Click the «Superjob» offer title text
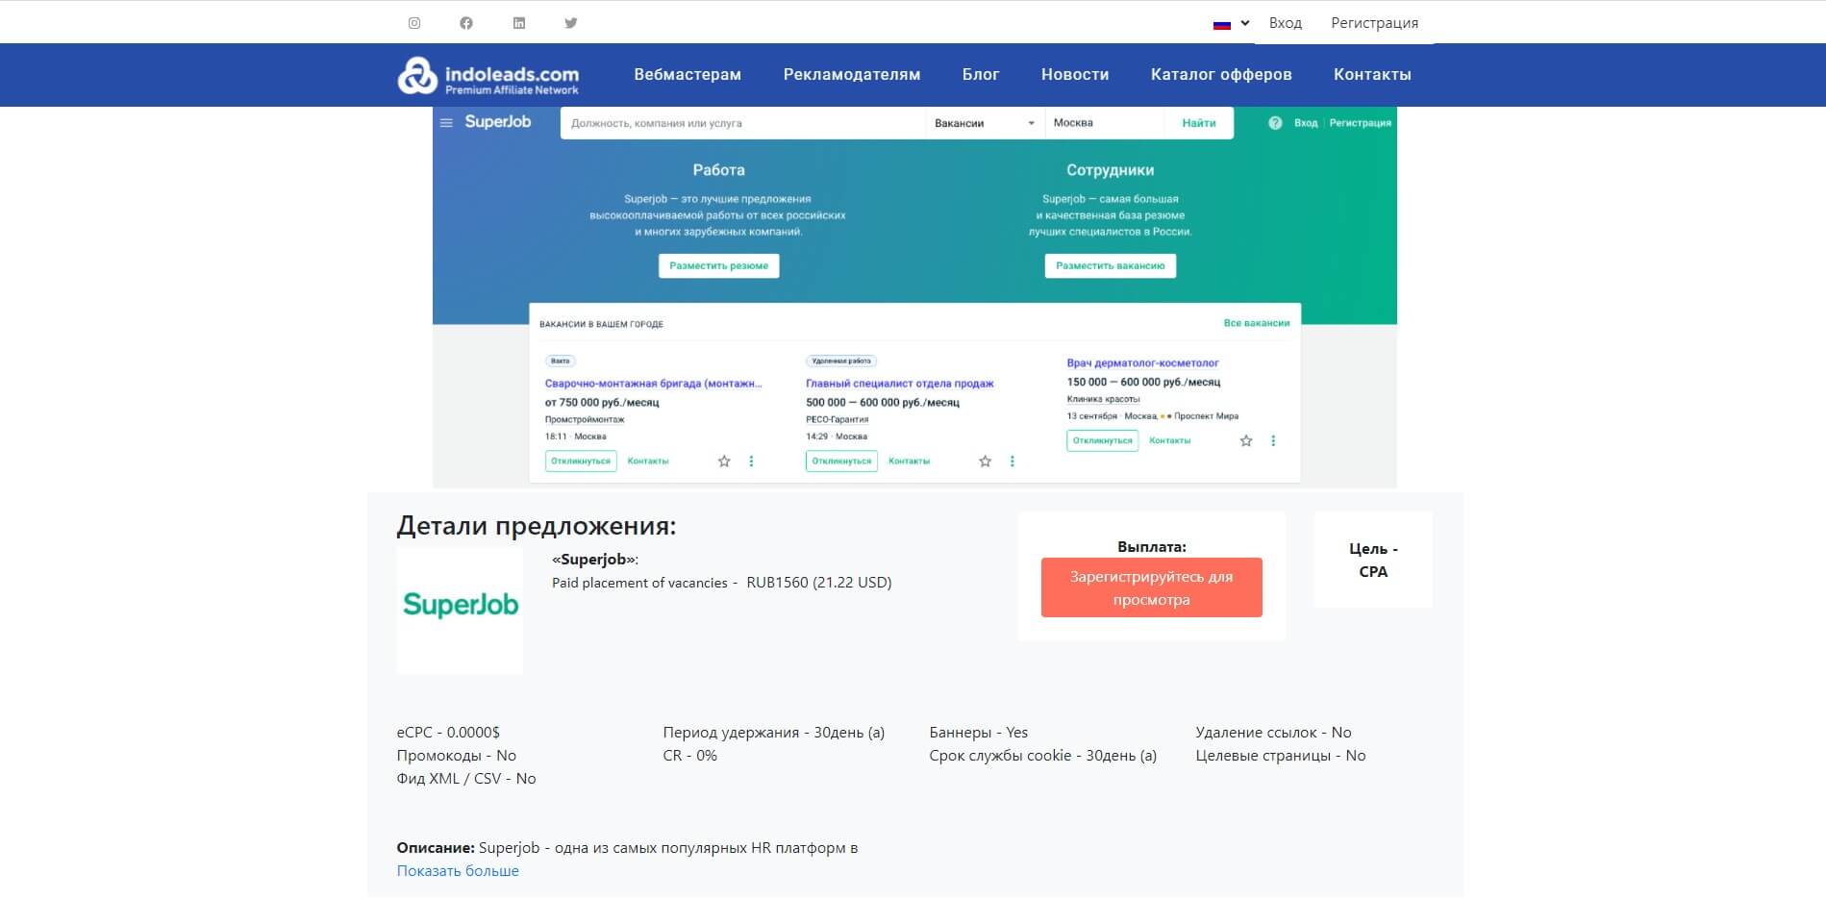Image resolution: width=1826 pixels, height=899 pixels. (x=595, y=560)
